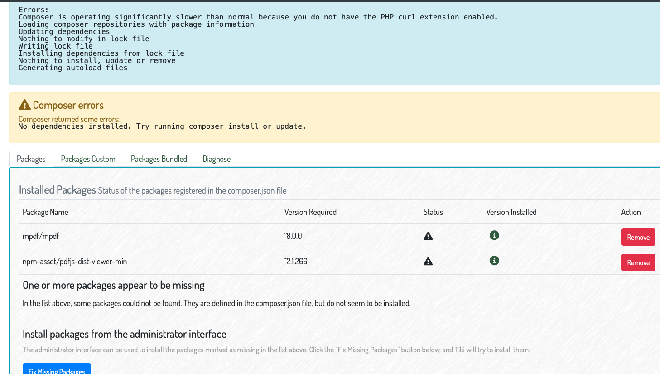Switch to the Packages tab
This screenshot has width=660, height=374.
click(31, 159)
